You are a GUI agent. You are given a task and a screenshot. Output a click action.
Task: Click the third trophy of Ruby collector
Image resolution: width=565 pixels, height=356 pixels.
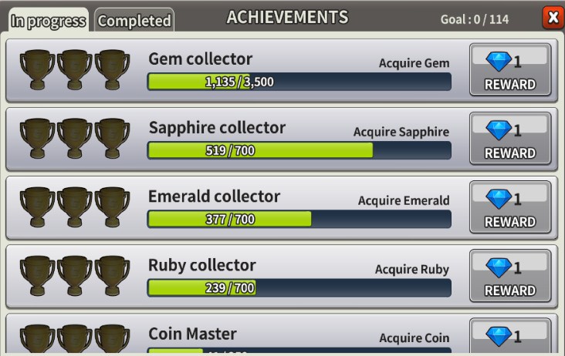pyautogui.click(x=112, y=275)
